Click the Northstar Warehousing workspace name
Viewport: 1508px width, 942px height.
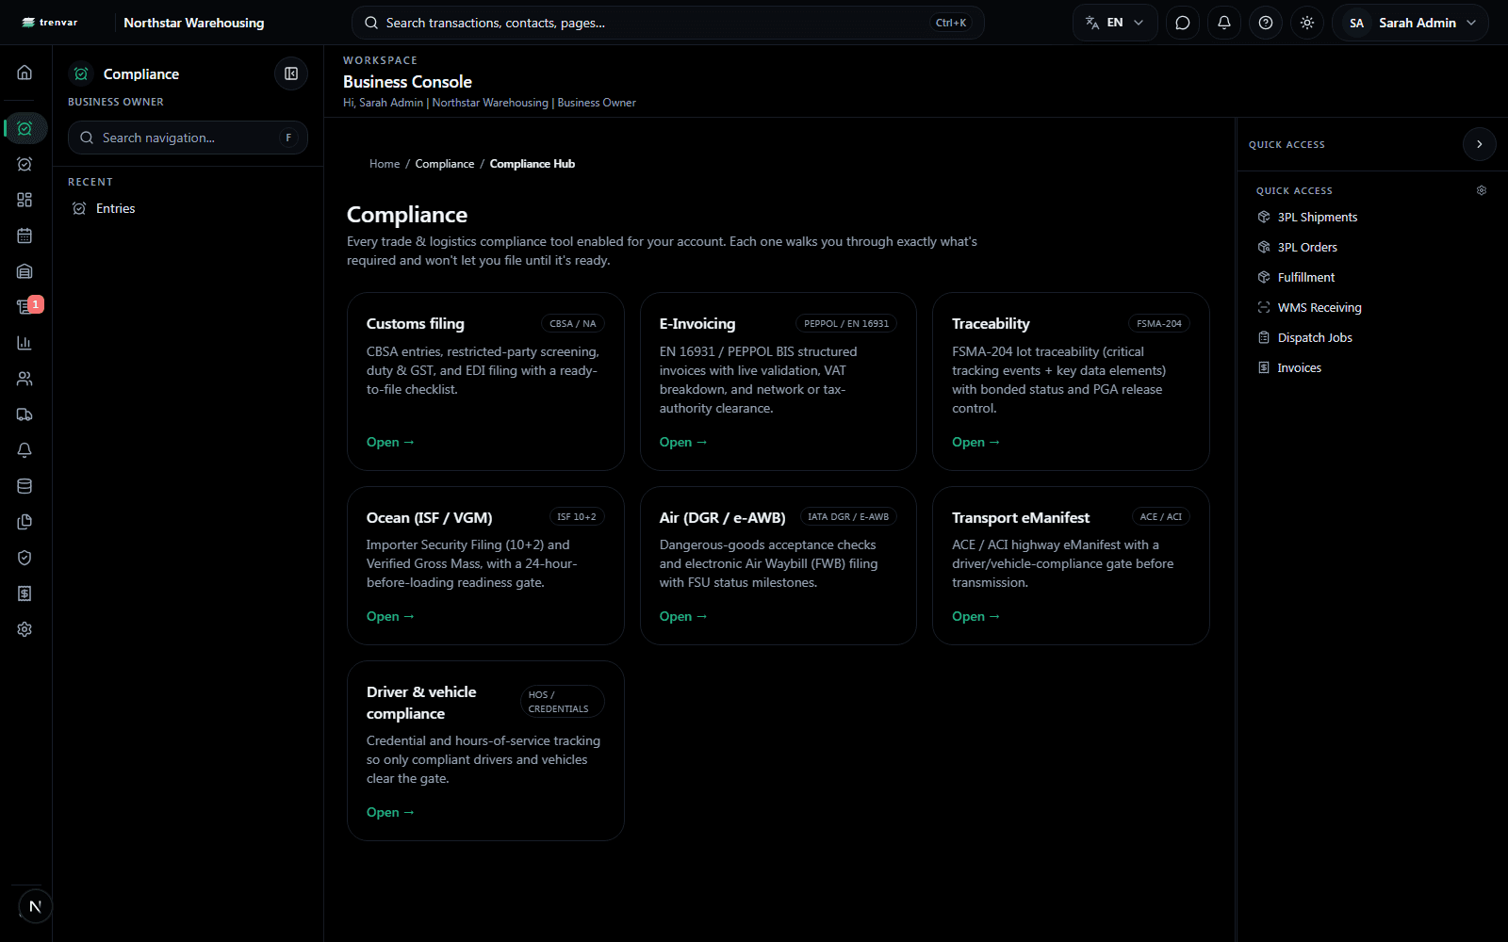tap(194, 23)
